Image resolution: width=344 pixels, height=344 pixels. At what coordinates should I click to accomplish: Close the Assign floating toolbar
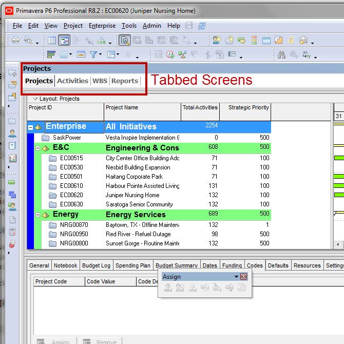pyautogui.click(x=243, y=277)
